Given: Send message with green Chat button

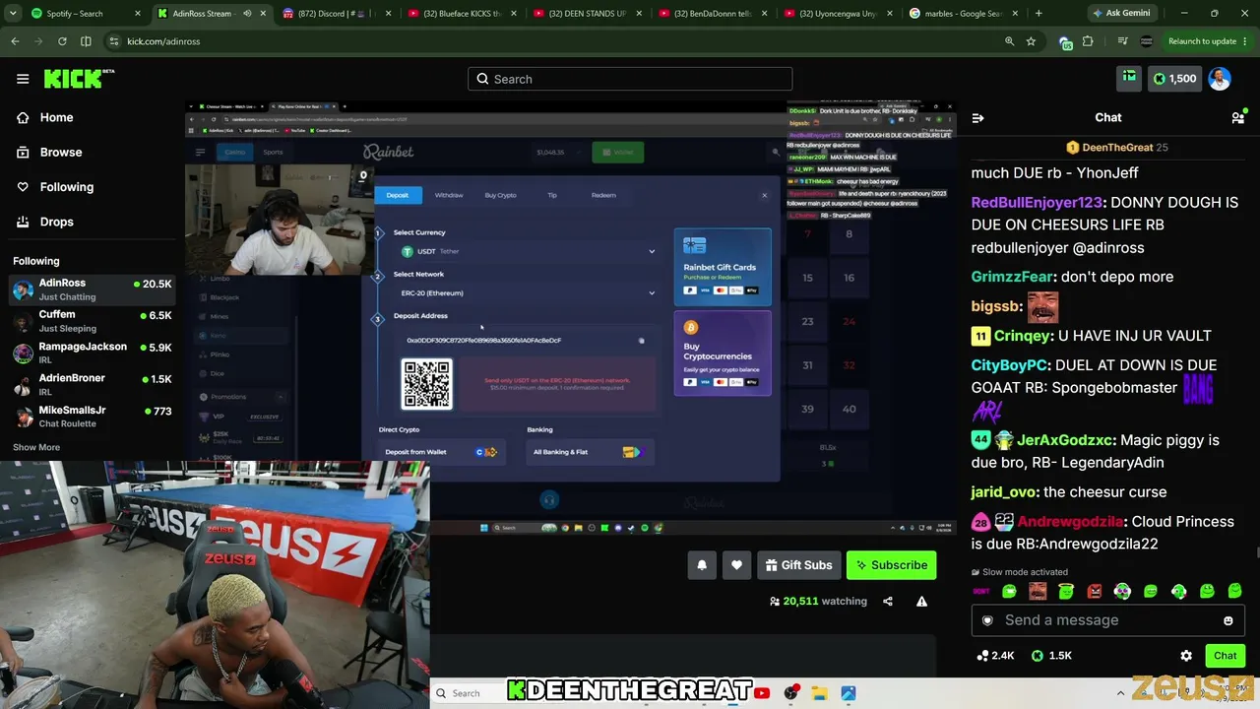Looking at the screenshot, I should pos(1226,656).
